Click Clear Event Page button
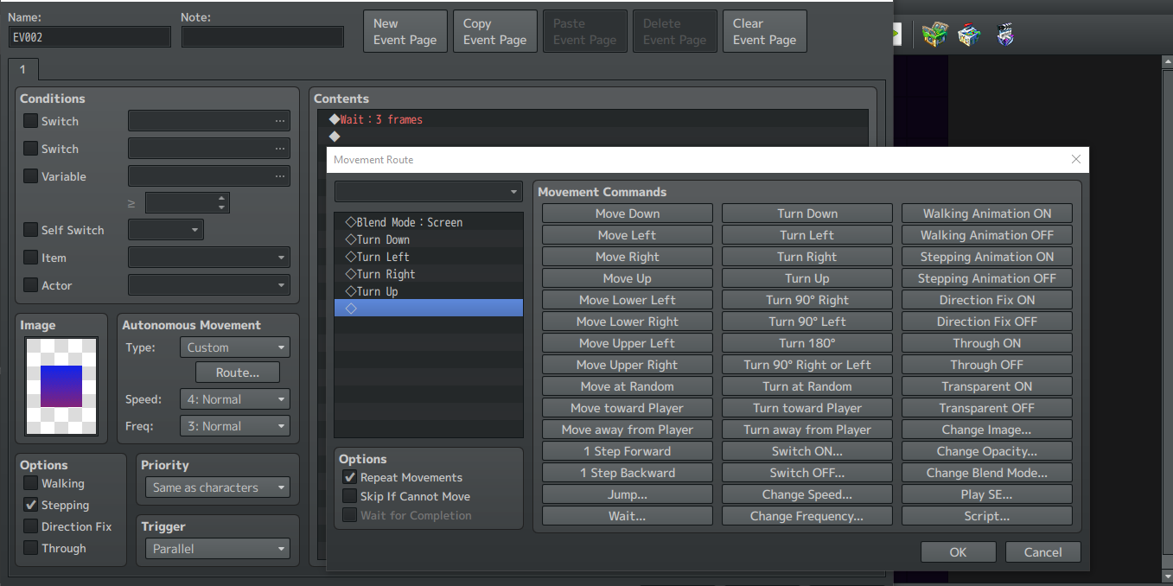This screenshot has width=1173, height=586. pos(765,32)
